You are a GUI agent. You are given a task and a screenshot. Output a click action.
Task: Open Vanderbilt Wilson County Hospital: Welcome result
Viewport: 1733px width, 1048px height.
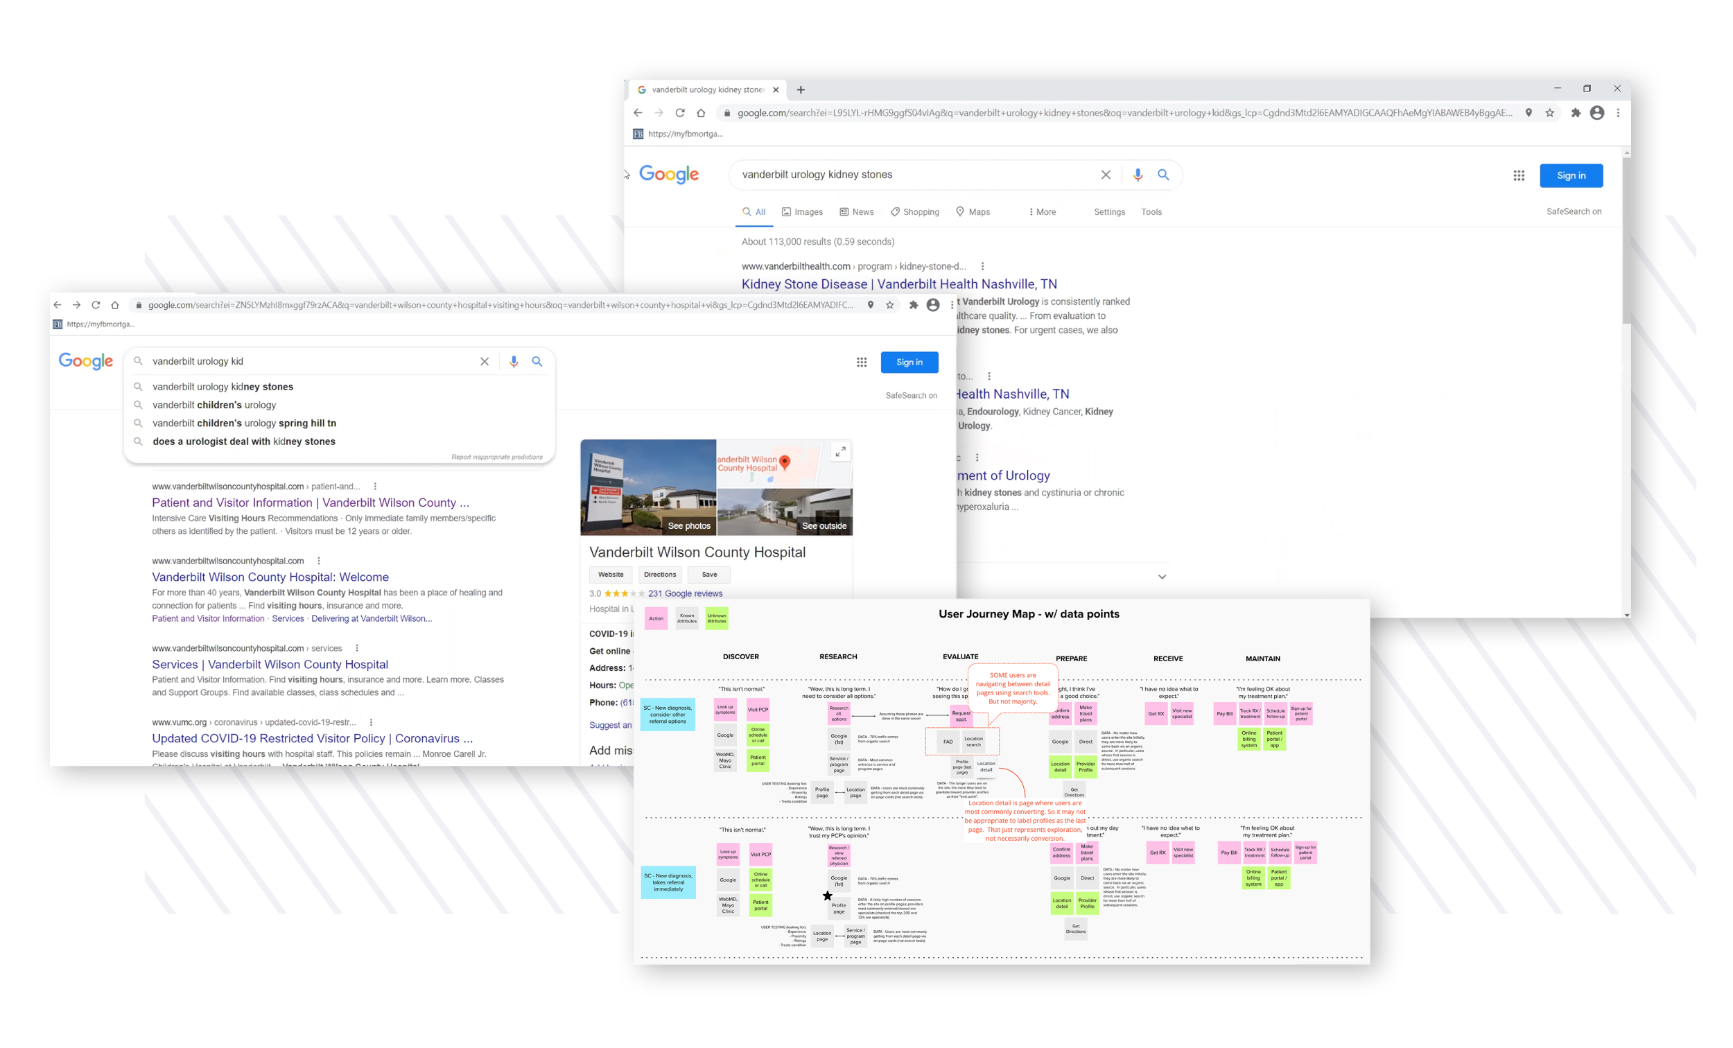pos(270,577)
